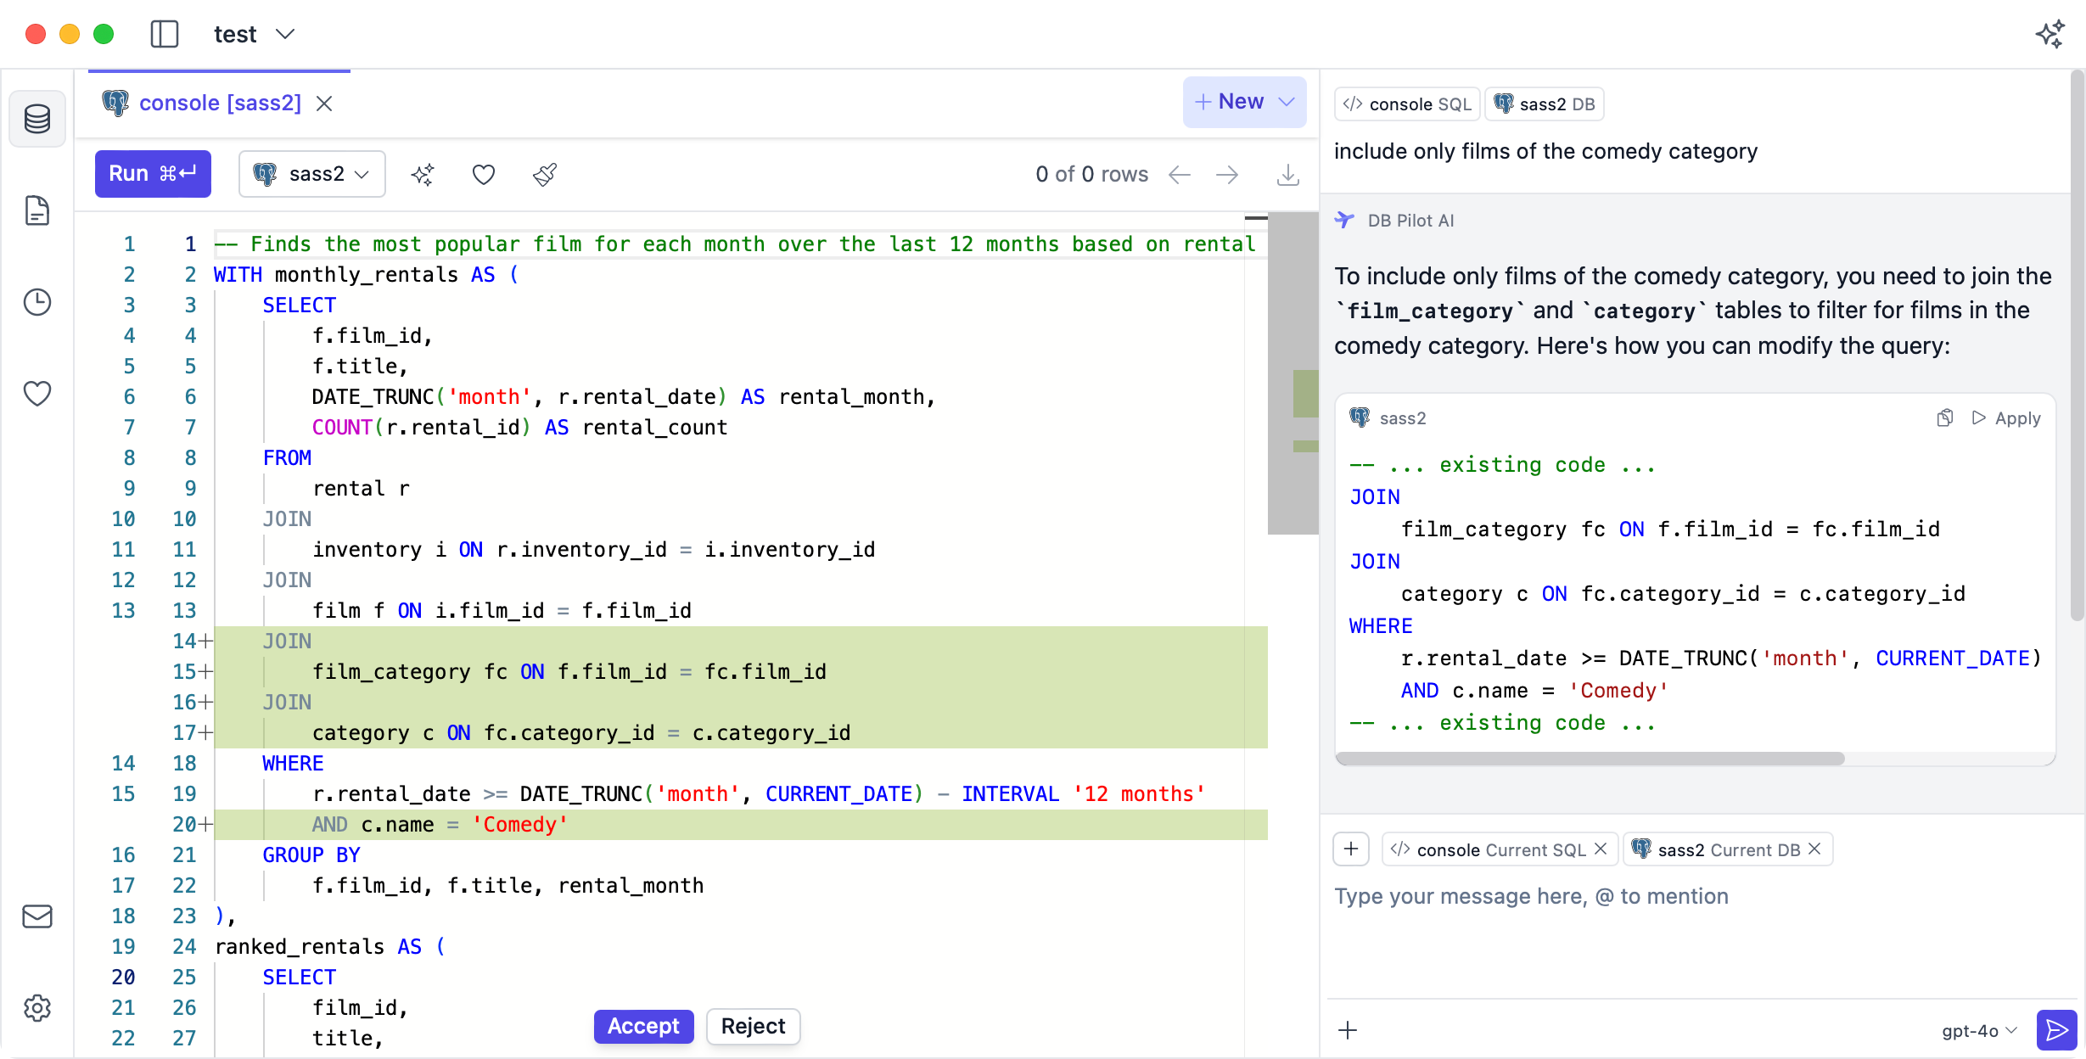The image size is (2086, 1059).
Task: Copy the suggested code snippet icon
Action: 1945,417
